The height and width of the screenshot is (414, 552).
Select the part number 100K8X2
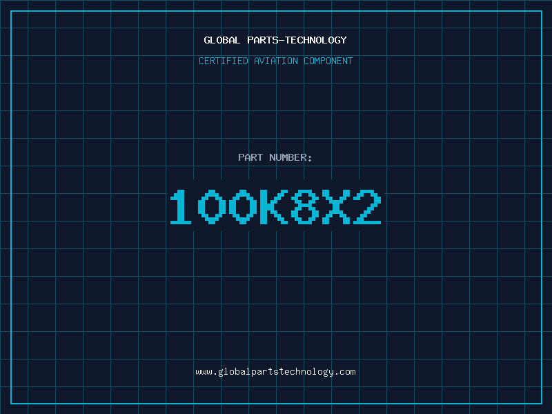coord(275,206)
